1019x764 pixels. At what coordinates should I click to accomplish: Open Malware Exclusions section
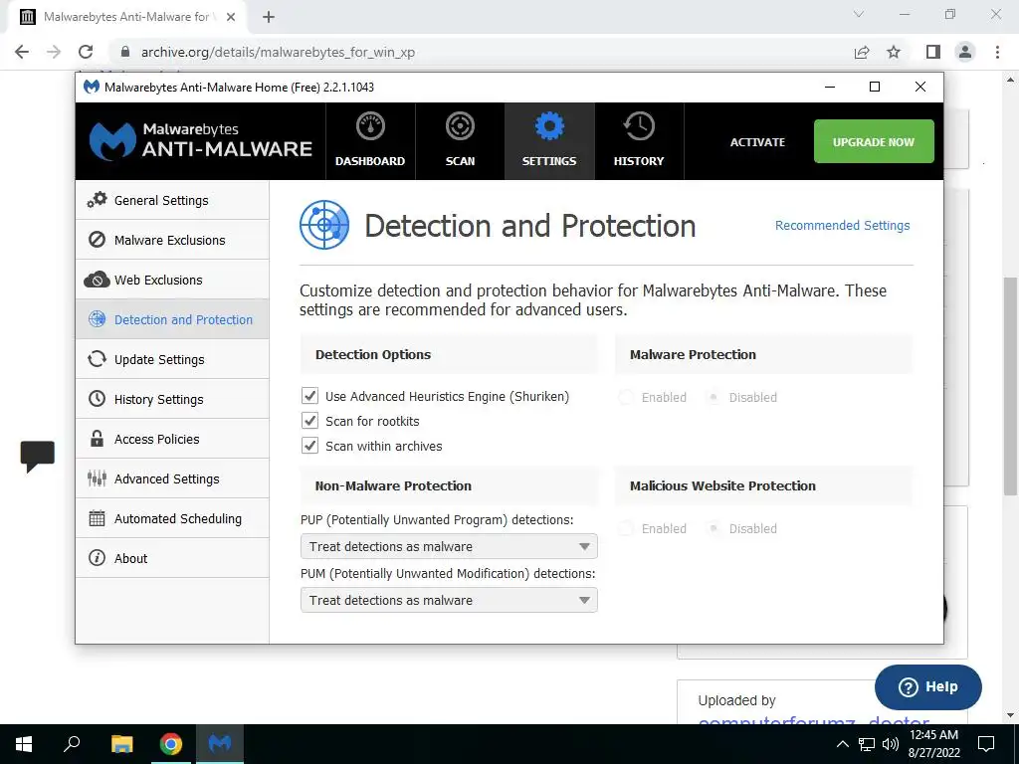172,240
